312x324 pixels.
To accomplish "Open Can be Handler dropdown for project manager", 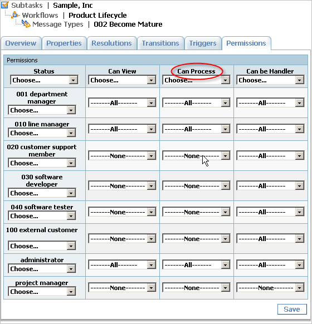I will (x=270, y=288).
